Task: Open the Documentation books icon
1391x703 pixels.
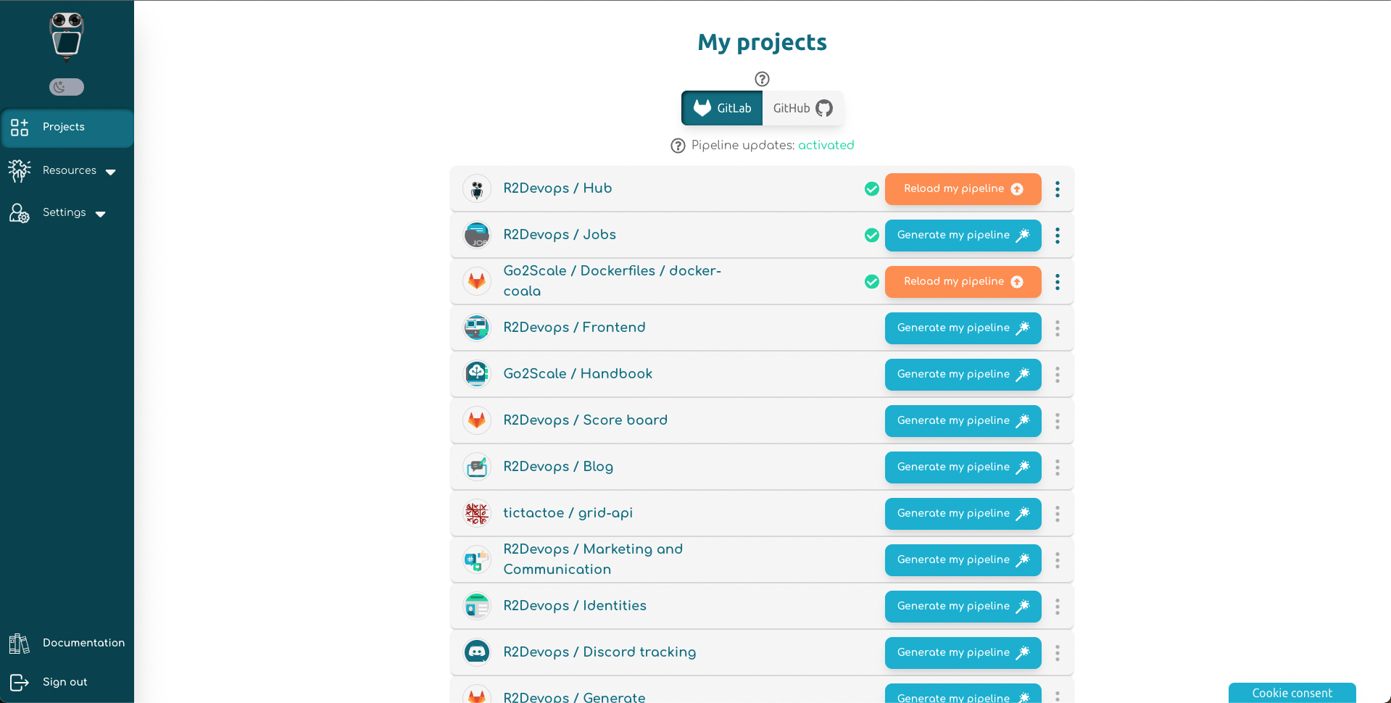Action: [19, 643]
